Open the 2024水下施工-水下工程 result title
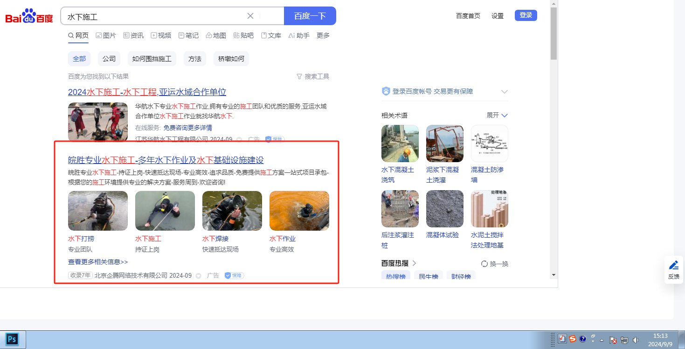The image size is (685, 349). point(147,92)
